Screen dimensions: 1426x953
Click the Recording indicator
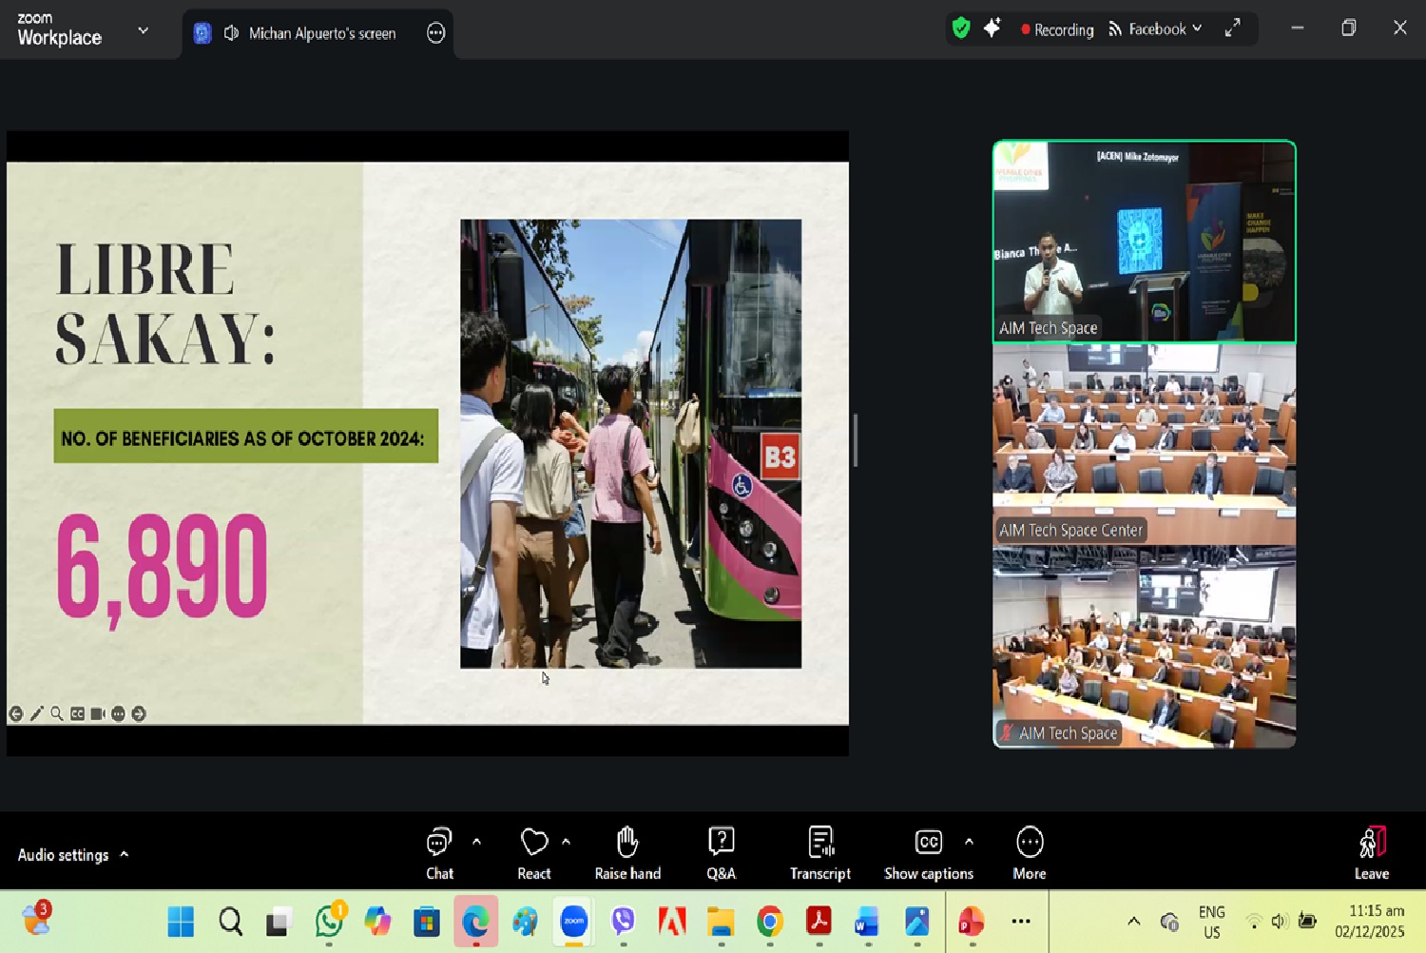coord(1057,29)
